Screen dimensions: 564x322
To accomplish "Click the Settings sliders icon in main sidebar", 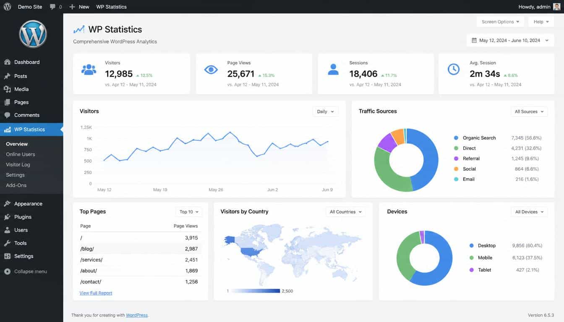I will tap(7, 256).
